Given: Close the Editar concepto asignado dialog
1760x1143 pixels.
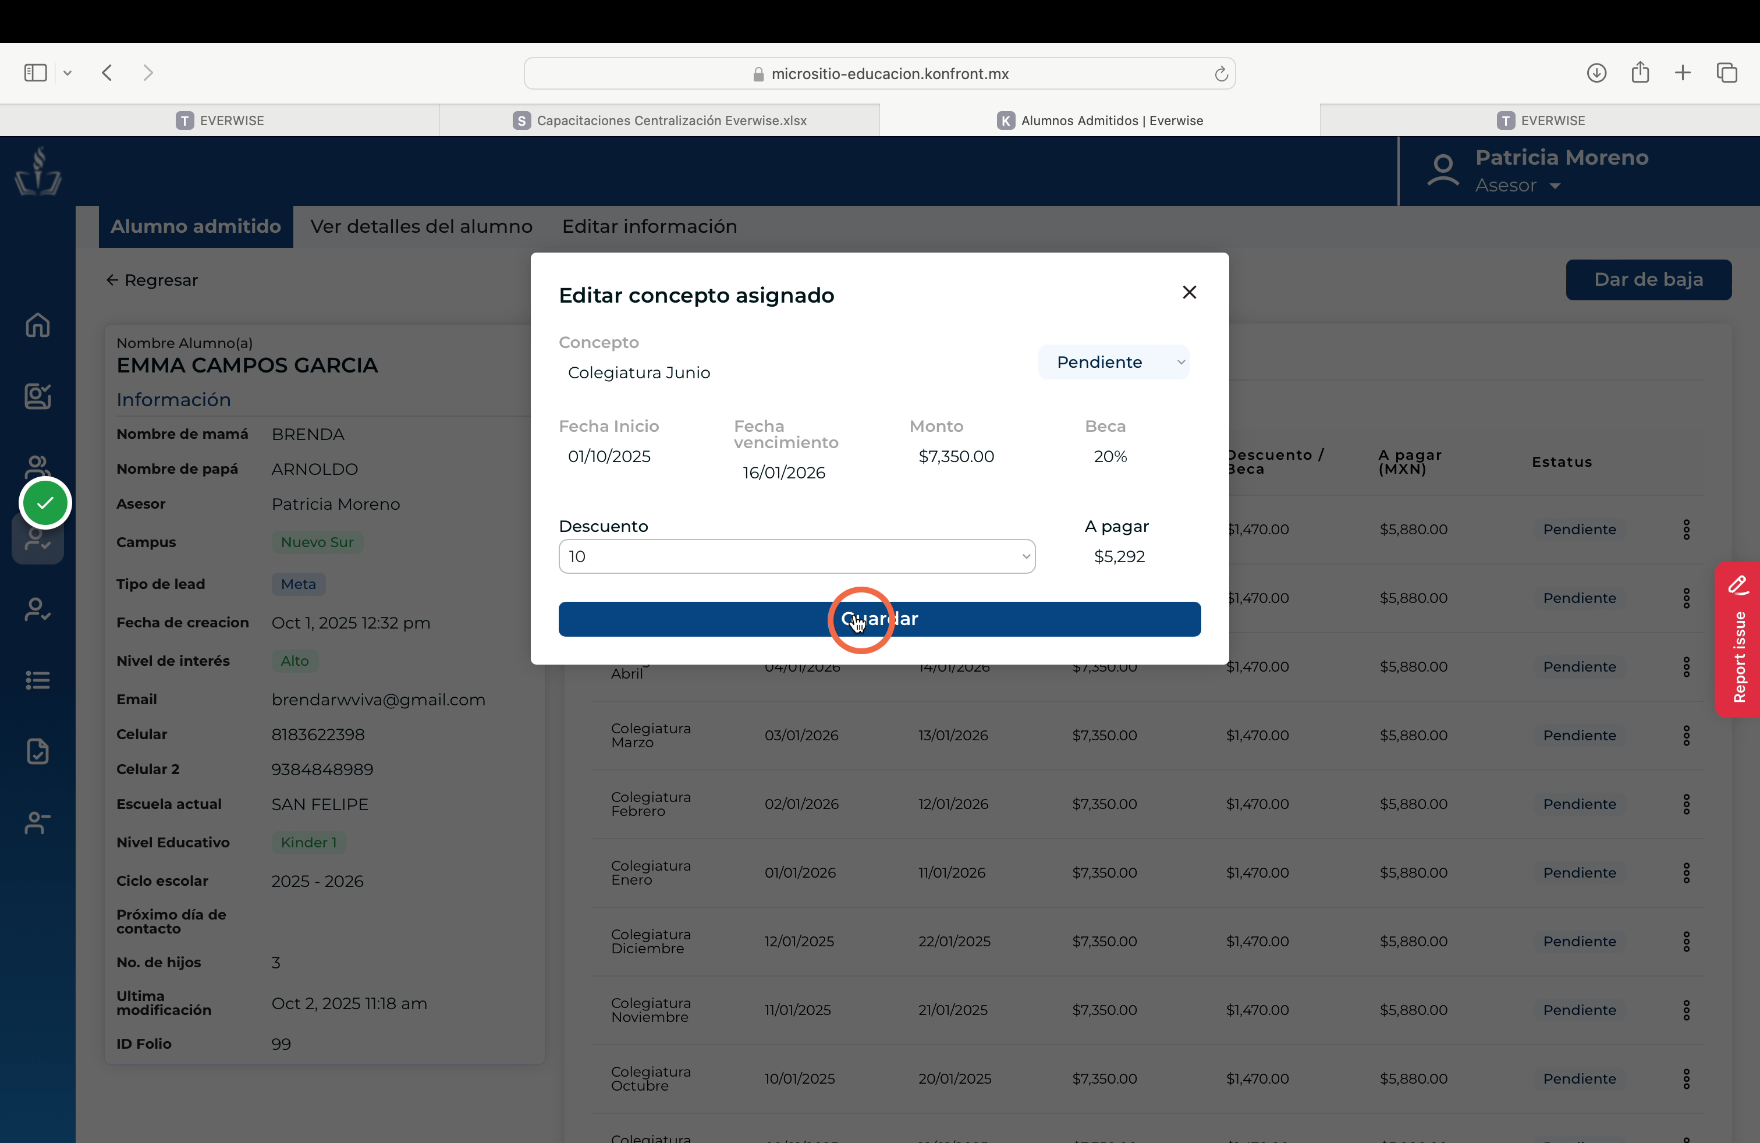Looking at the screenshot, I should pyautogui.click(x=1189, y=293).
